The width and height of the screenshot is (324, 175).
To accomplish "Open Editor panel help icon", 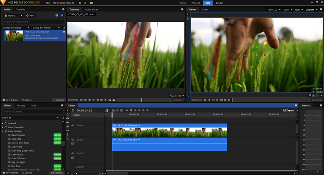I will pos(296,106).
